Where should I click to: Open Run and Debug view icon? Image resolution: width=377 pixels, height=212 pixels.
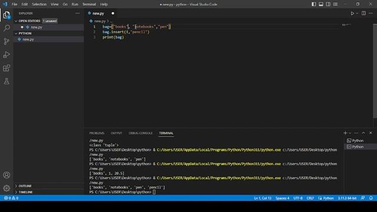pyautogui.click(x=6, y=55)
